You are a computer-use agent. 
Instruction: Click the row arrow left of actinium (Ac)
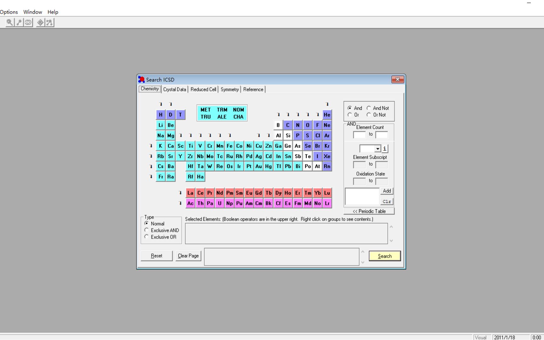click(x=180, y=203)
